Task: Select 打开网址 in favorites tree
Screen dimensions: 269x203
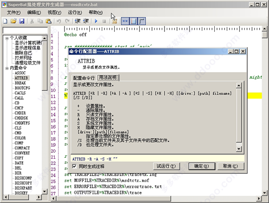Action: coord(23,58)
